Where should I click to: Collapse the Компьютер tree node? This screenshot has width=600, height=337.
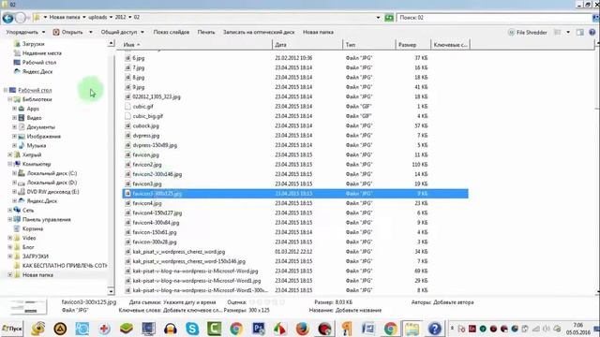pos(10,164)
